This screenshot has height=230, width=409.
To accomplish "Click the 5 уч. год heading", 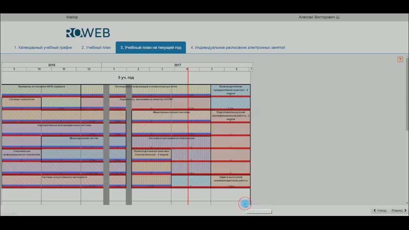I will pos(126,78).
